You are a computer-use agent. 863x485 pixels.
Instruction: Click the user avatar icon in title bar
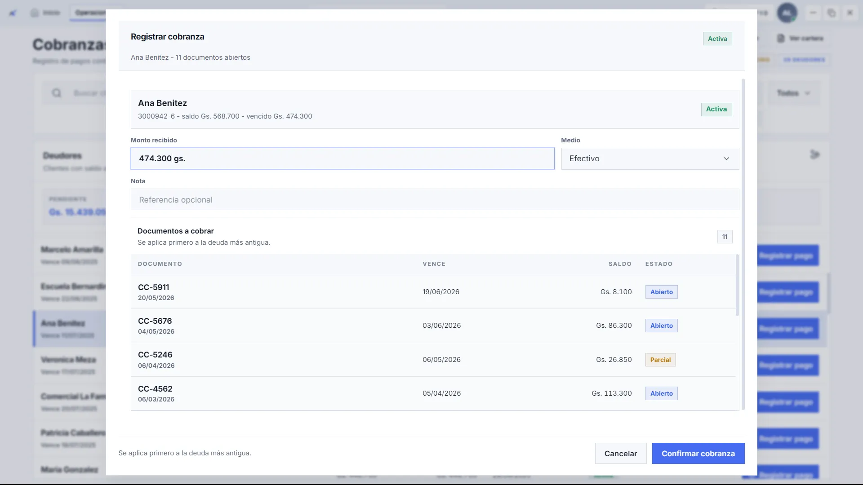pyautogui.click(x=787, y=13)
